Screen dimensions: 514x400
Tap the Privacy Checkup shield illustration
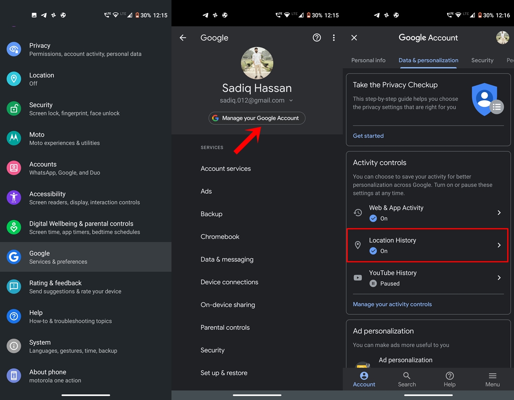coord(487,99)
